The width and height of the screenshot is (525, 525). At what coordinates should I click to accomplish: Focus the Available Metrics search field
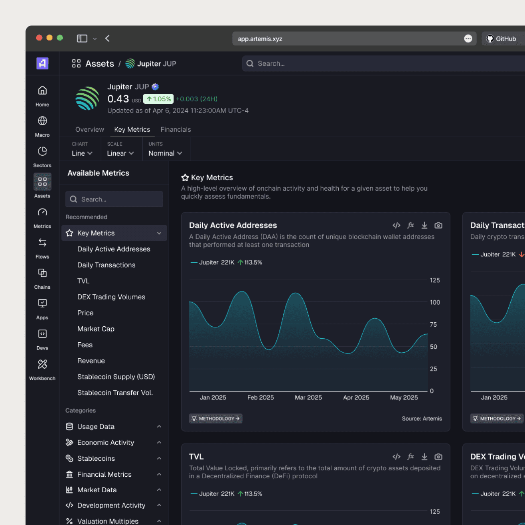coord(114,199)
